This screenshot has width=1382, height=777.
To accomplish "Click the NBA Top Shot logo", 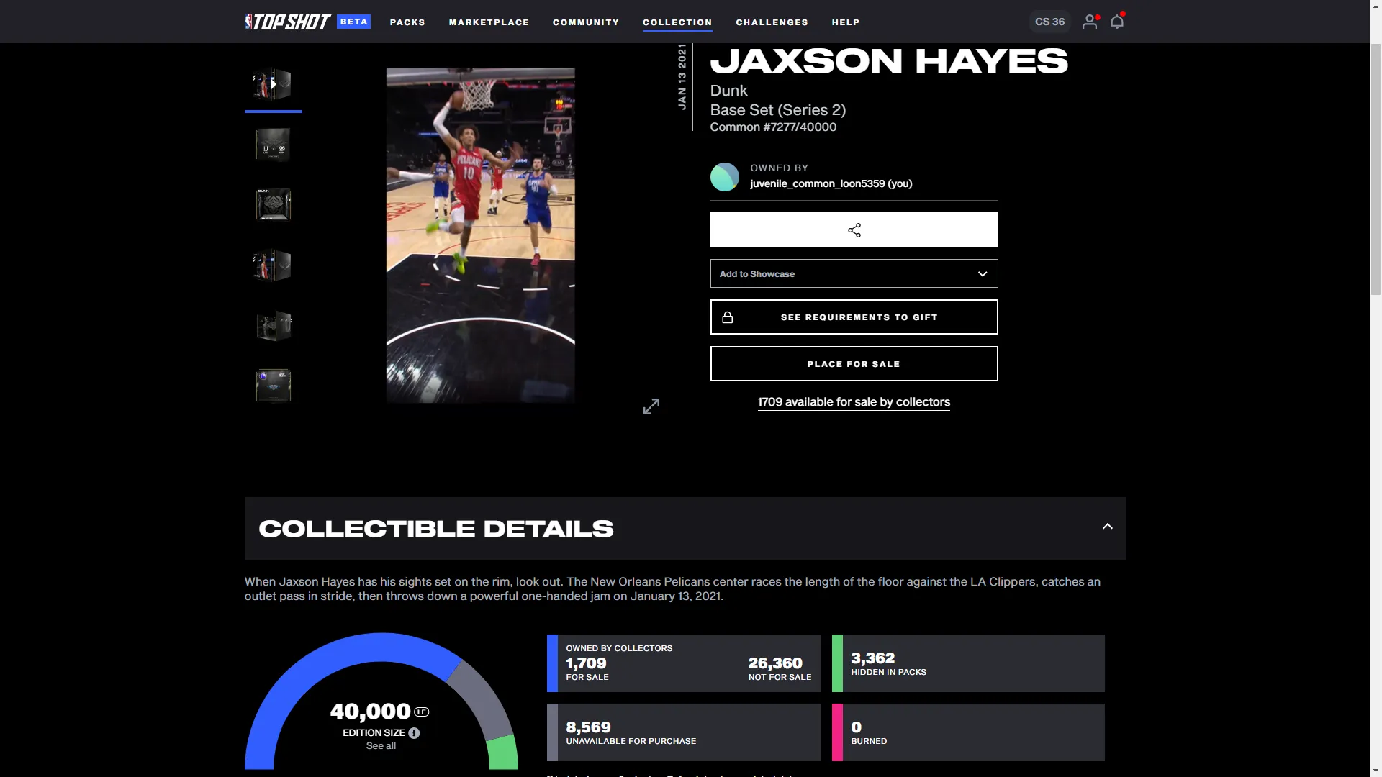I will pyautogui.click(x=288, y=22).
